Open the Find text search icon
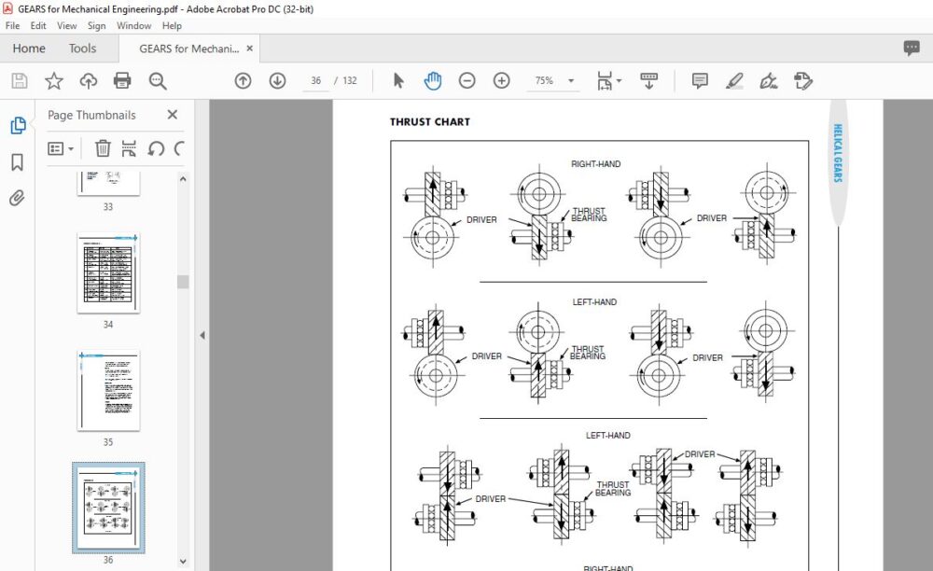The width and height of the screenshot is (933, 571). 158,81
